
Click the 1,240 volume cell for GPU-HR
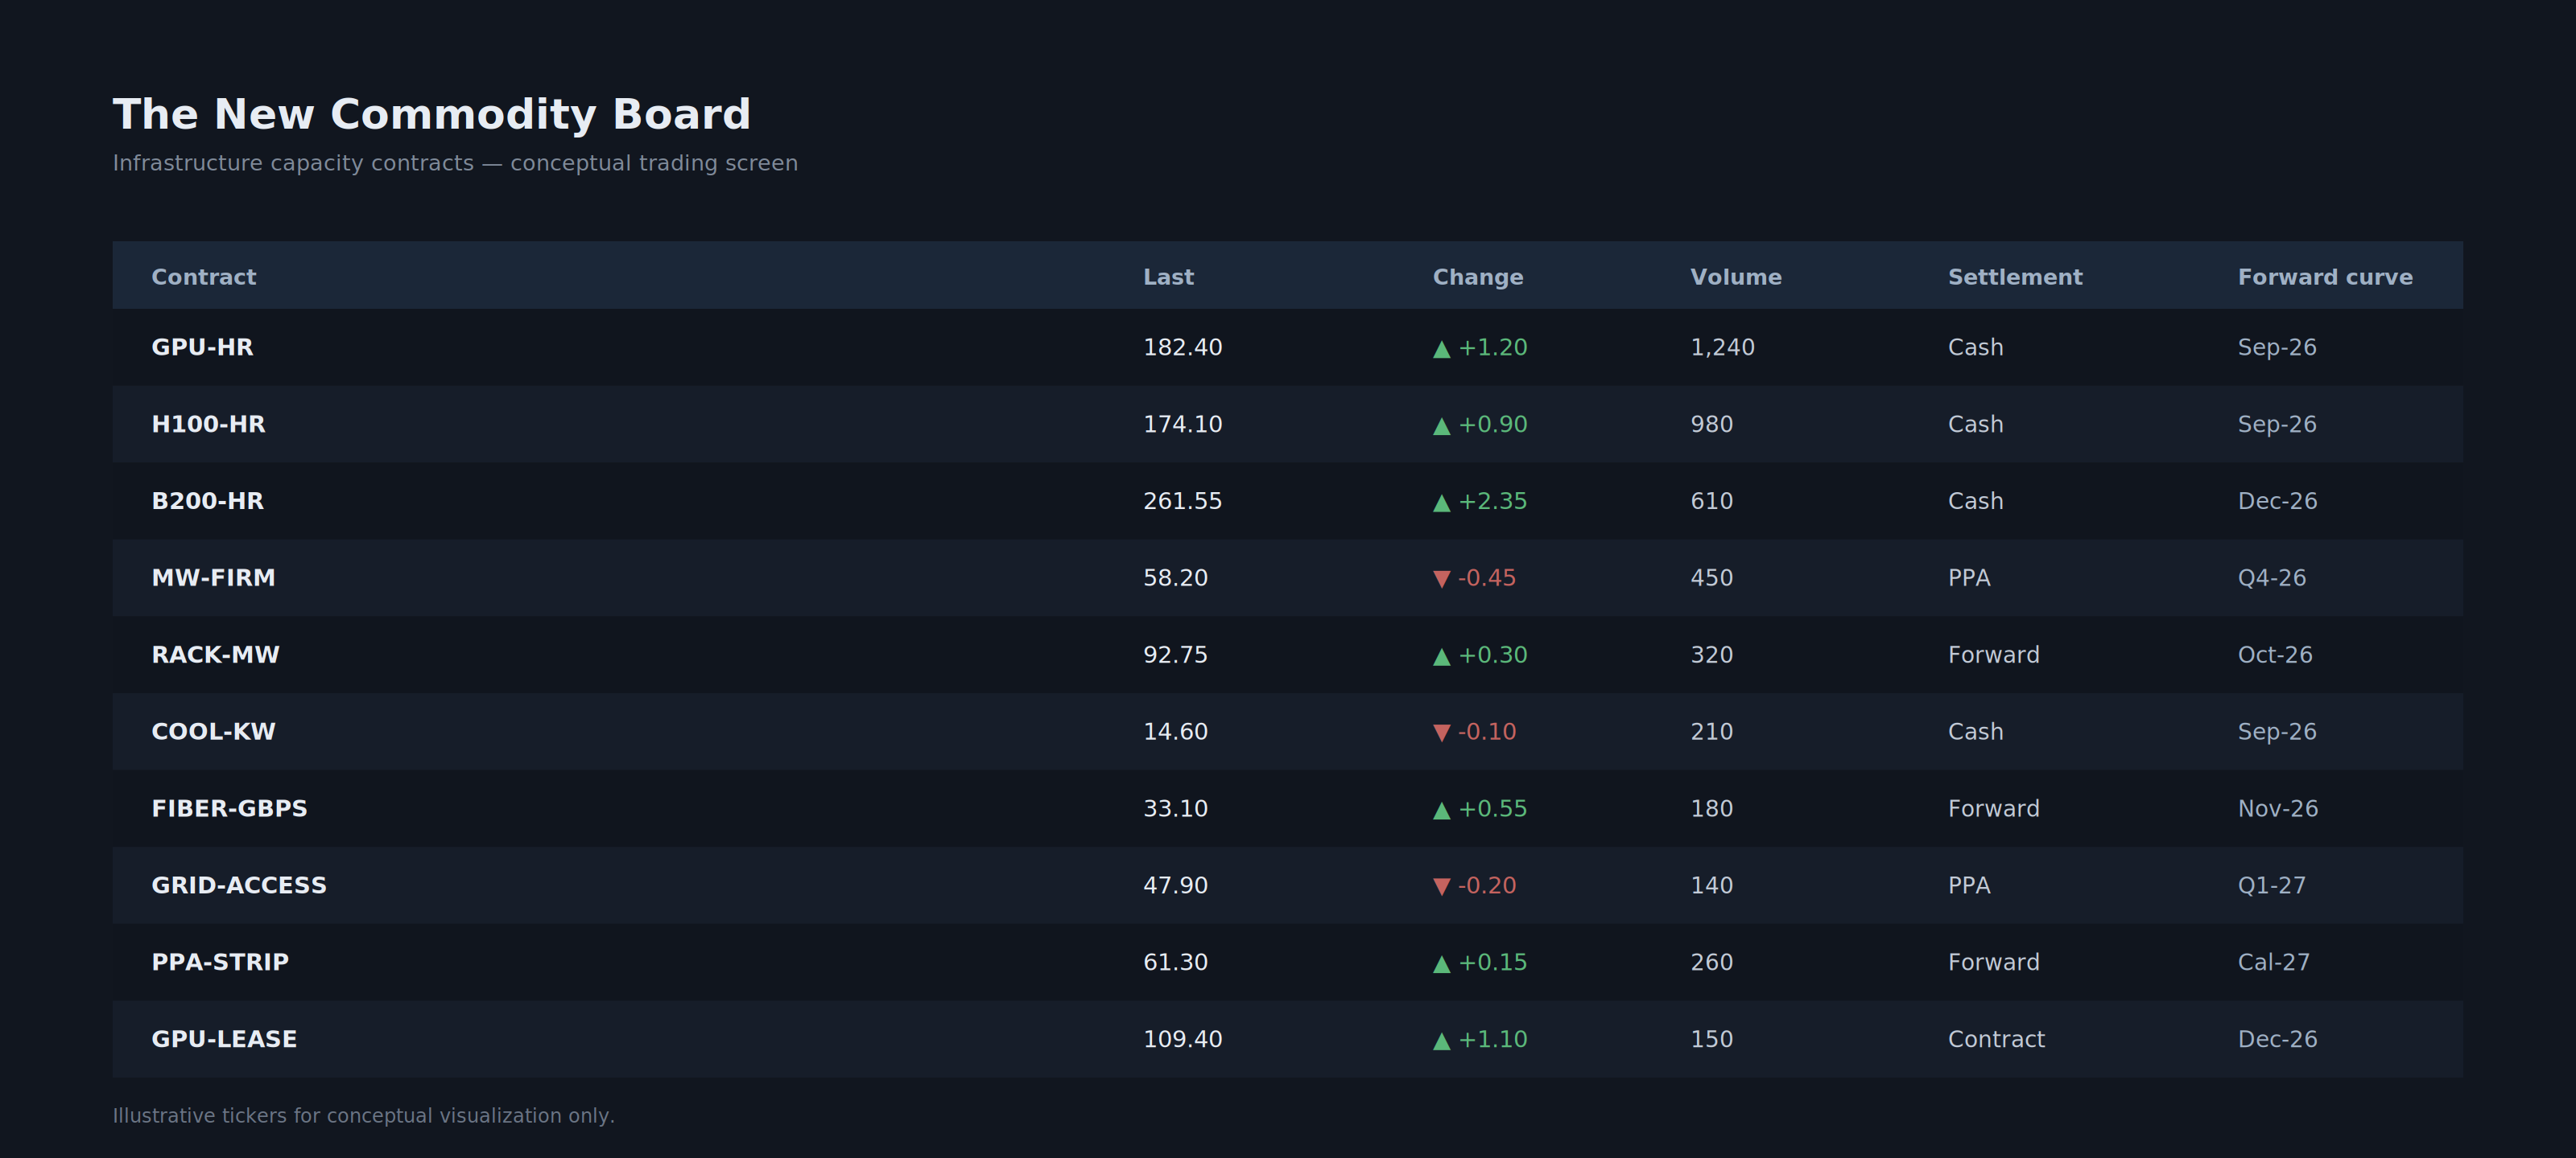[1722, 347]
